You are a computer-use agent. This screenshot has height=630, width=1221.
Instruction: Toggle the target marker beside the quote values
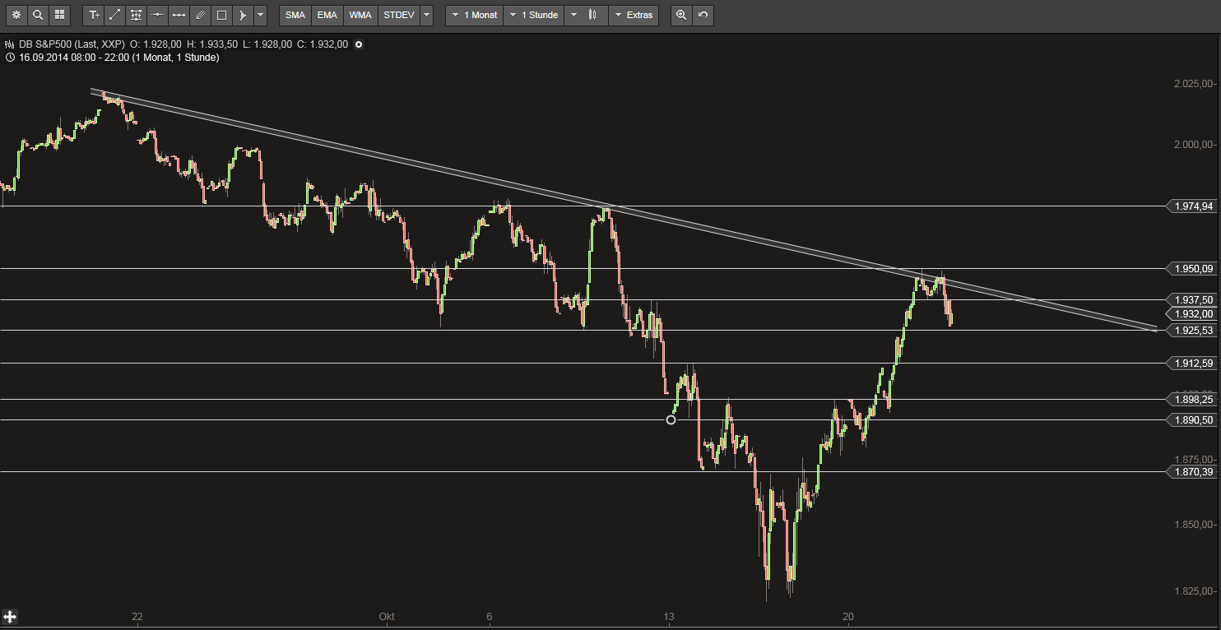pos(359,44)
